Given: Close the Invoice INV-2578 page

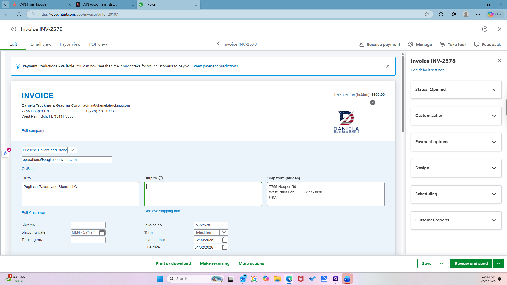Looking at the screenshot, I should coord(499,29).
